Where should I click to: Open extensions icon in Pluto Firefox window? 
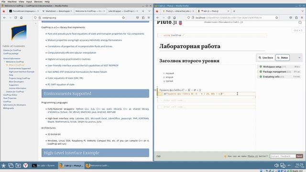[296, 18]
